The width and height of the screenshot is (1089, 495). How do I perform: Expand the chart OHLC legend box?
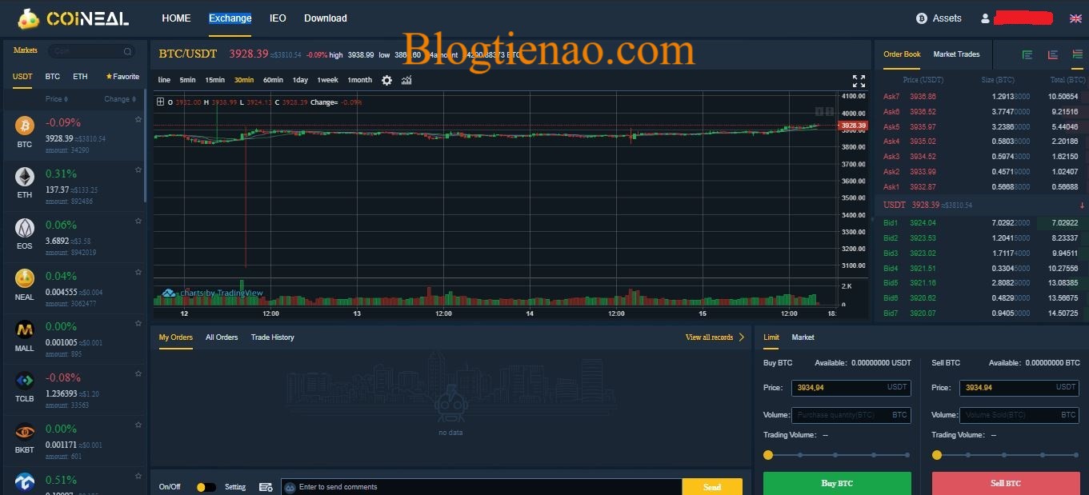click(x=160, y=102)
